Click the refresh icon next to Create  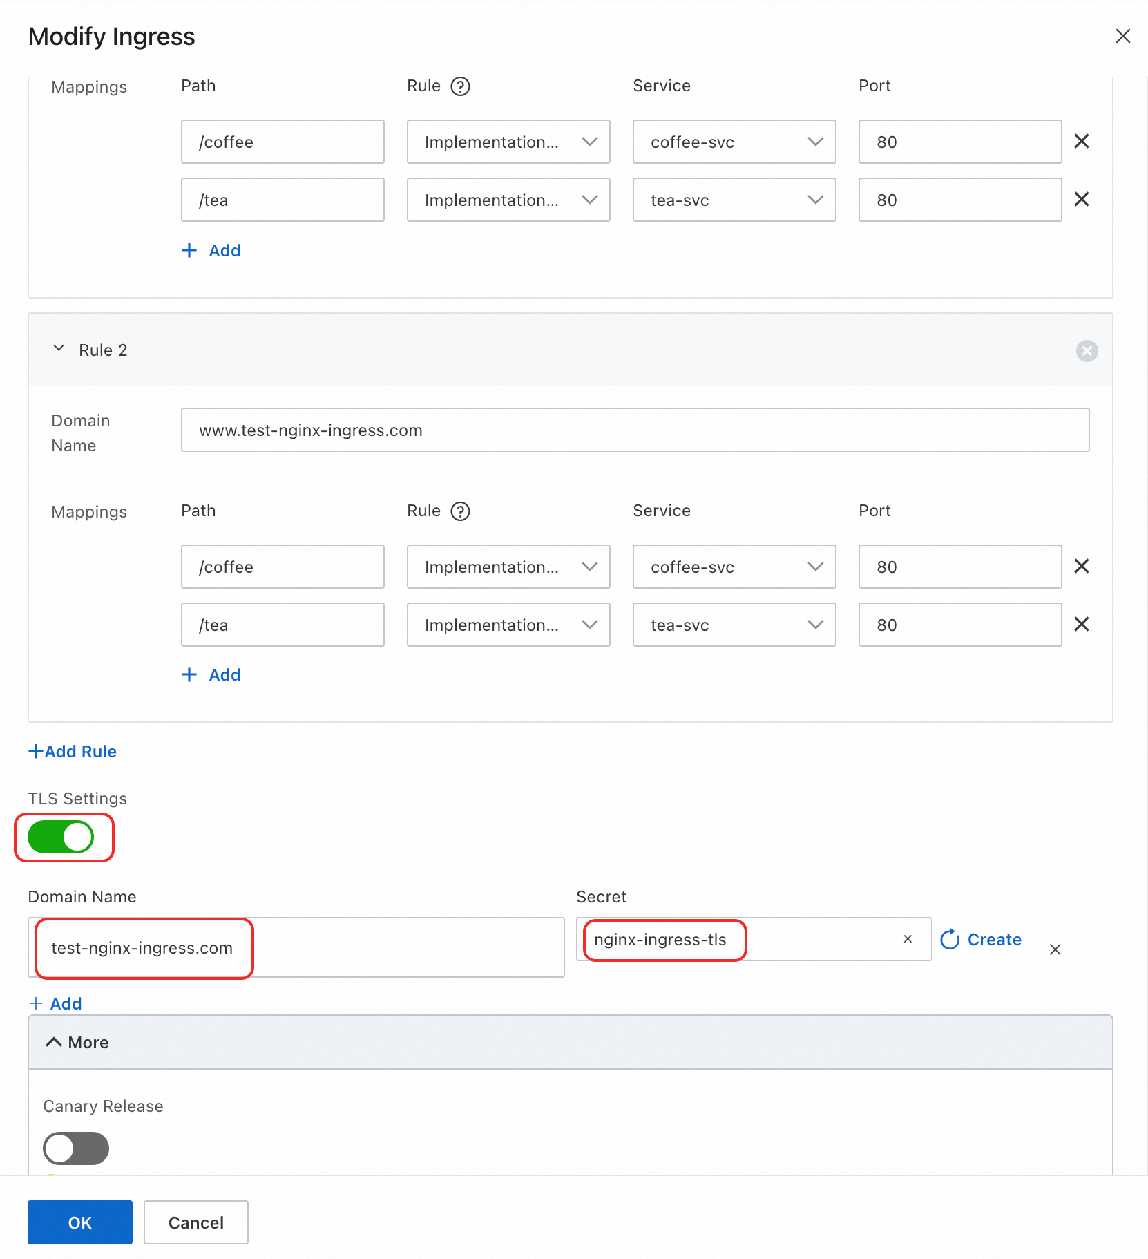[950, 939]
